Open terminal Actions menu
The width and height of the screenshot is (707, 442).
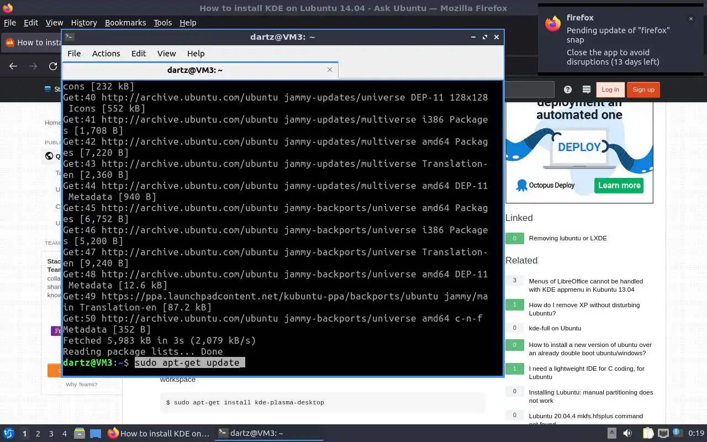pos(106,54)
